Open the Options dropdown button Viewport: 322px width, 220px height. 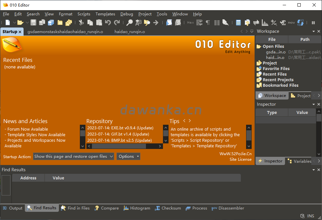point(128,156)
